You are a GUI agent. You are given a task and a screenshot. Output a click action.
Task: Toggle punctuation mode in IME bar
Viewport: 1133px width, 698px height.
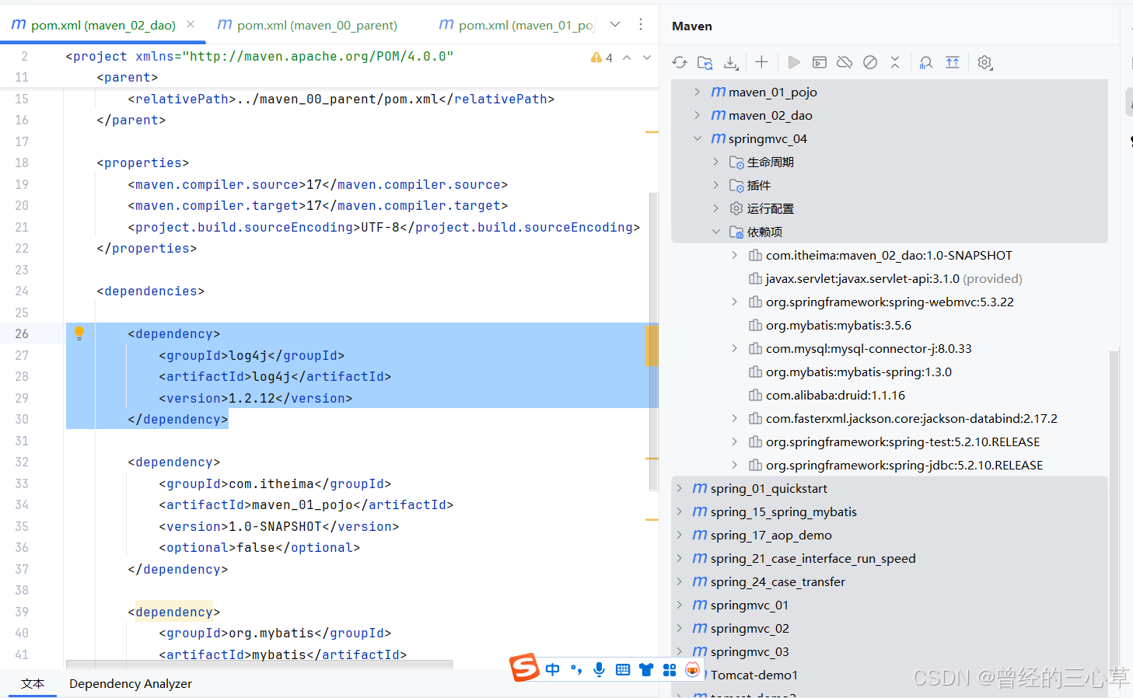coord(575,669)
